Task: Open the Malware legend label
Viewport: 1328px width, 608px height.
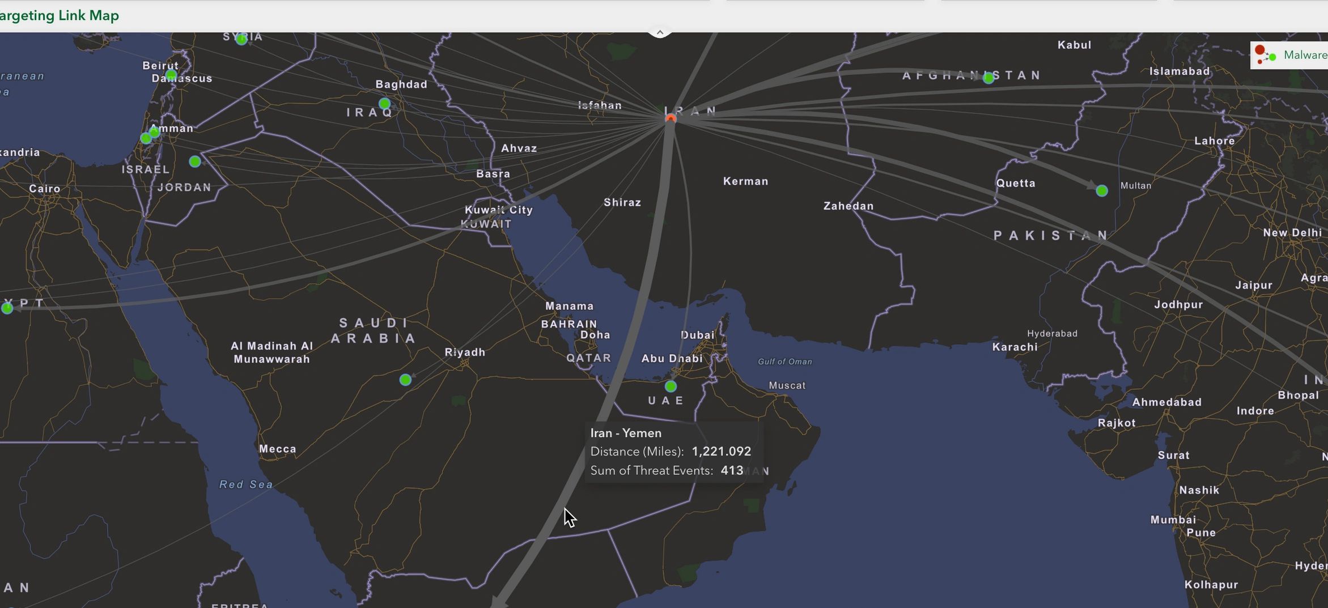Action: click(x=1305, y=55)
